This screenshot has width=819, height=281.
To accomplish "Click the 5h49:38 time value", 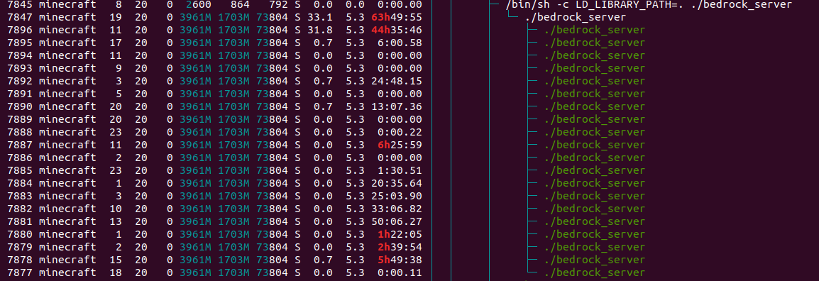I will 400,260.
